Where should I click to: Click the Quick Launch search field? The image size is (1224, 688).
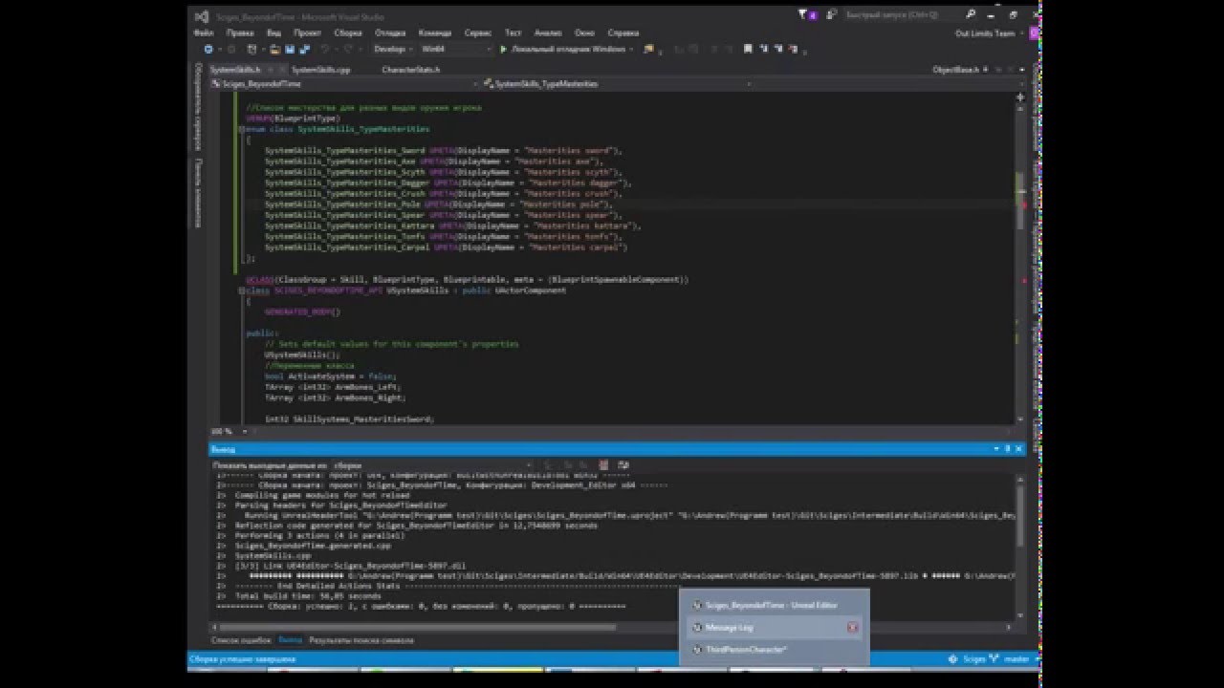(x=899, y=15)
